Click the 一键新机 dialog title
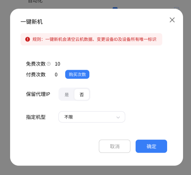The image size is (191, 175). tap(32, 22)
